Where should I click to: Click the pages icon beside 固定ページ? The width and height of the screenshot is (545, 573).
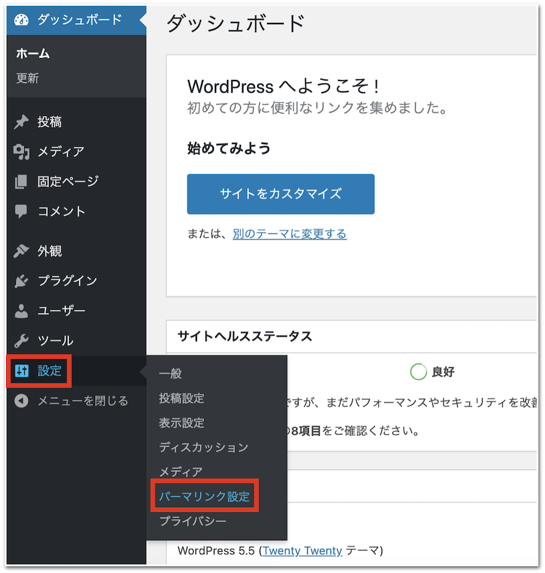point(22,182)
